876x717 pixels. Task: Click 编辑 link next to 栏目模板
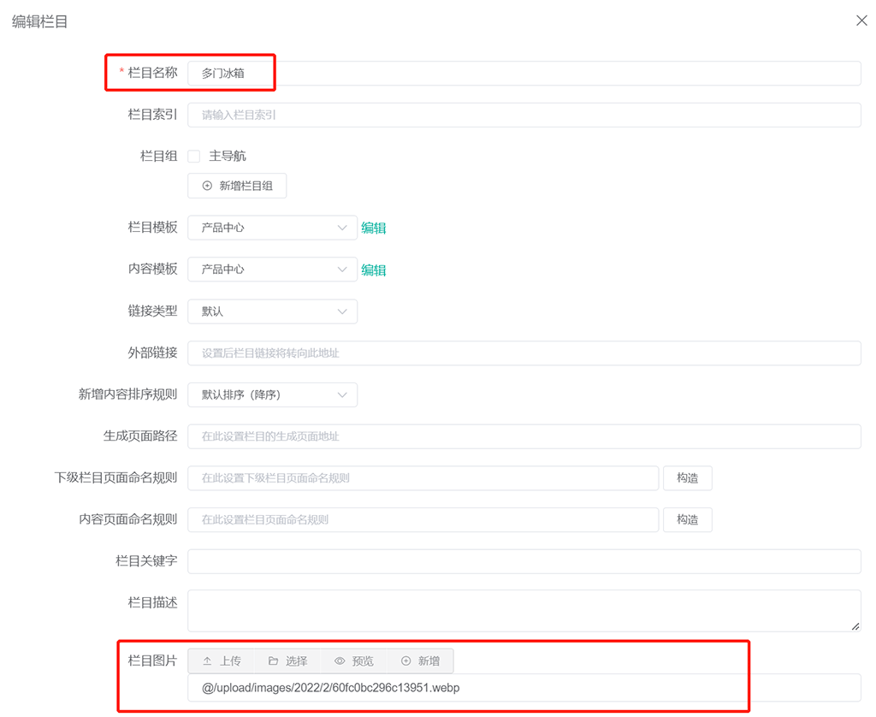(374, 228)
